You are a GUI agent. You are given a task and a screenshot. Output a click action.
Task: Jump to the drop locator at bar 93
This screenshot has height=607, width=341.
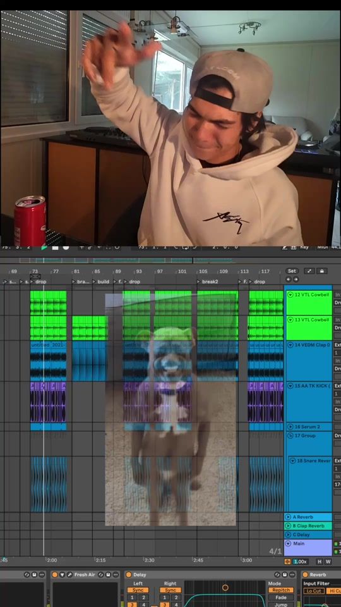(x=132, y=282)
